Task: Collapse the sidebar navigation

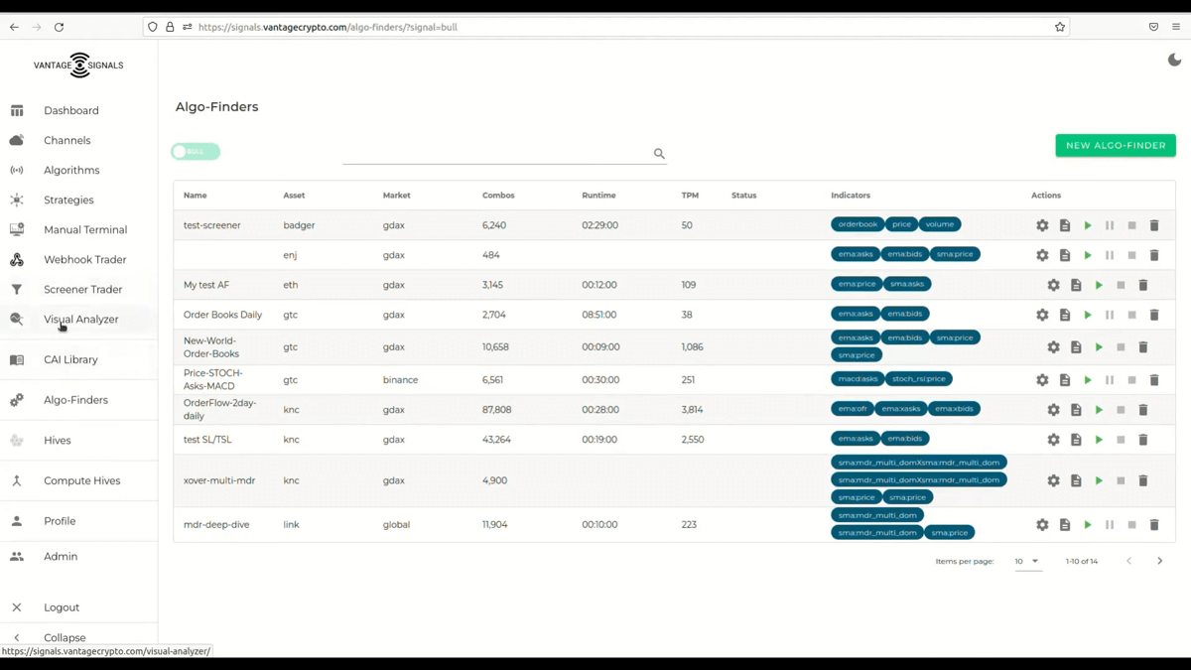Action: click(65, 637)
